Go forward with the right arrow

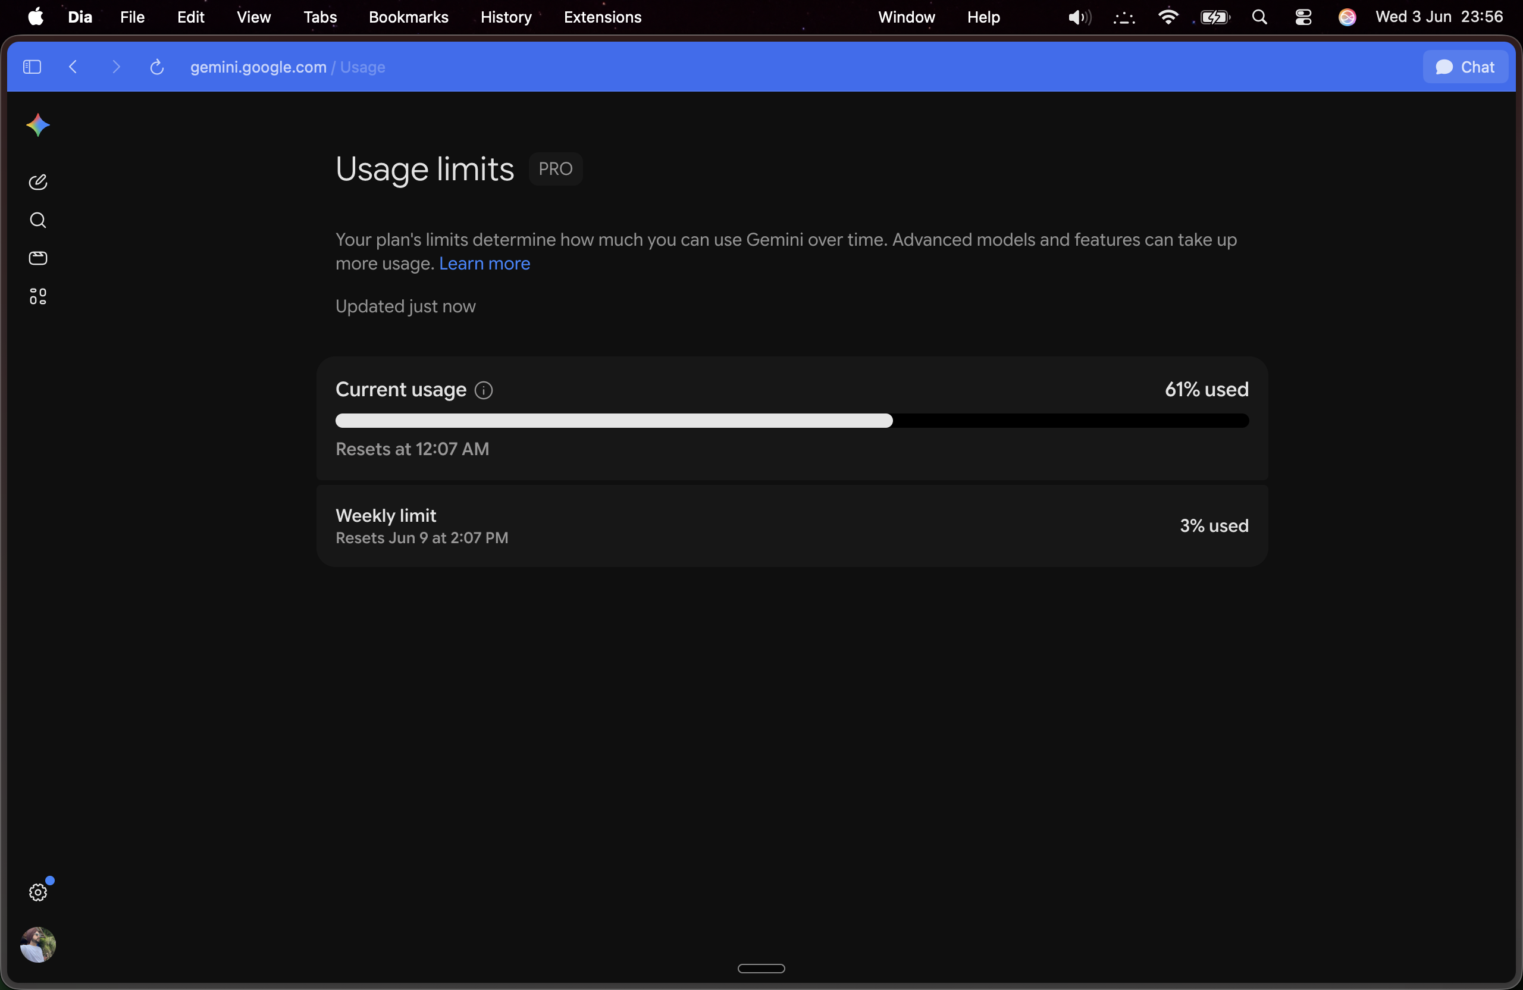point(116,67)
